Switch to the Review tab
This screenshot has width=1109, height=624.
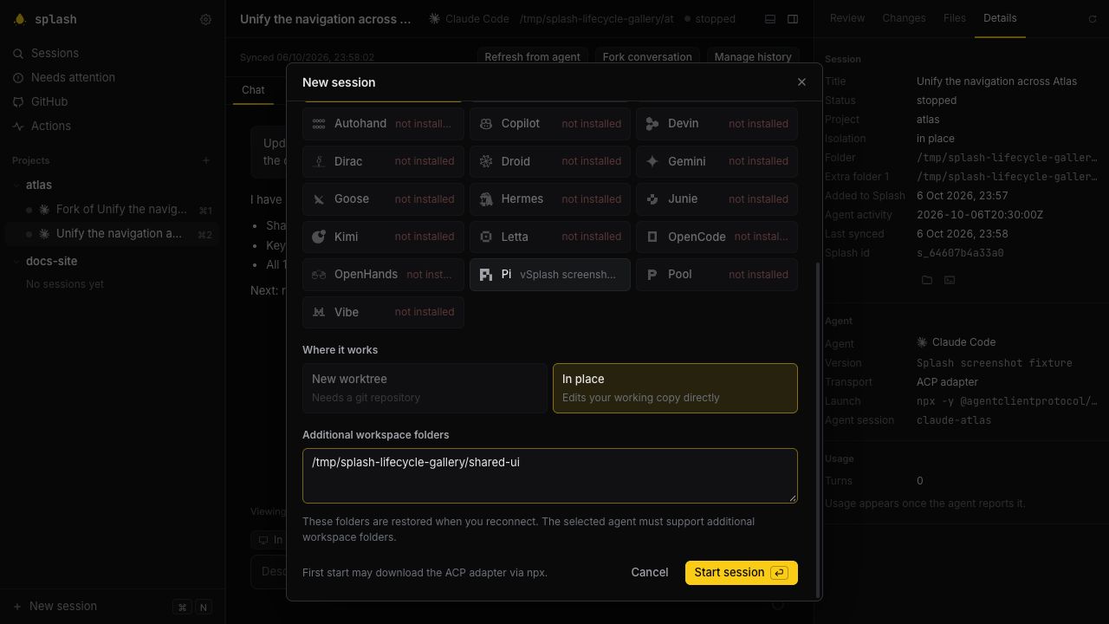point(846,18)
